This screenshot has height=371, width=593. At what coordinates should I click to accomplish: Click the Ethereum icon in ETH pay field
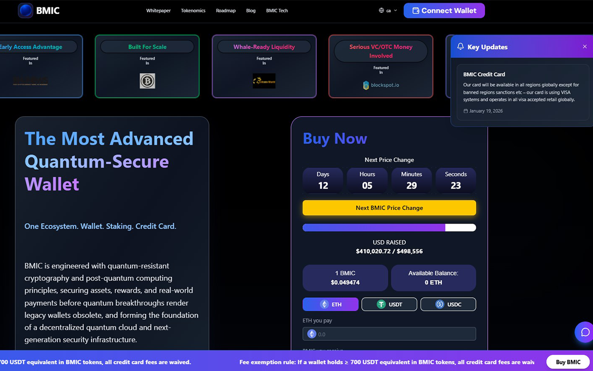point(312,334)
